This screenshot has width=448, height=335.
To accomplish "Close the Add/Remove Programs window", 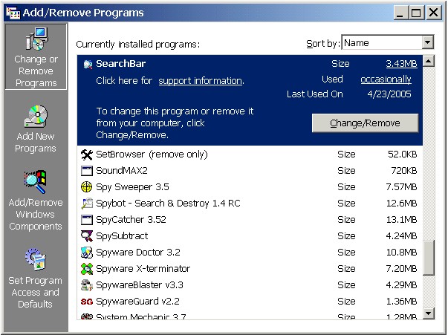I will (x=434, y=13).
